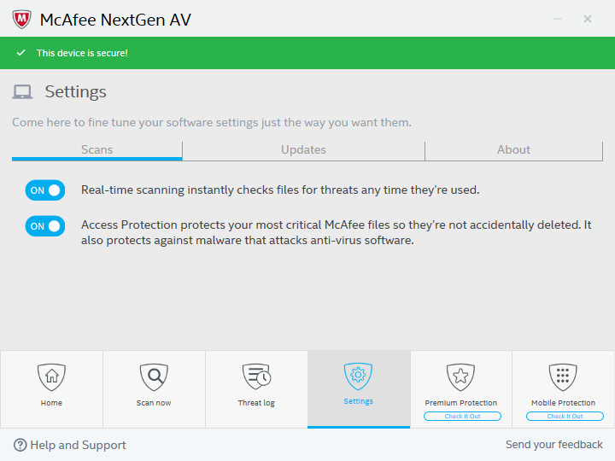The image size is (615, 461).
Task: Open the Home shield icon
Action: coord(51,376)
